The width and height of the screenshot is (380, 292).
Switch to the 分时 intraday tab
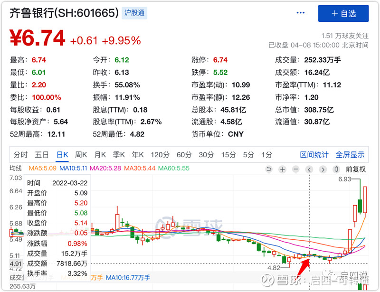(20, 154)
